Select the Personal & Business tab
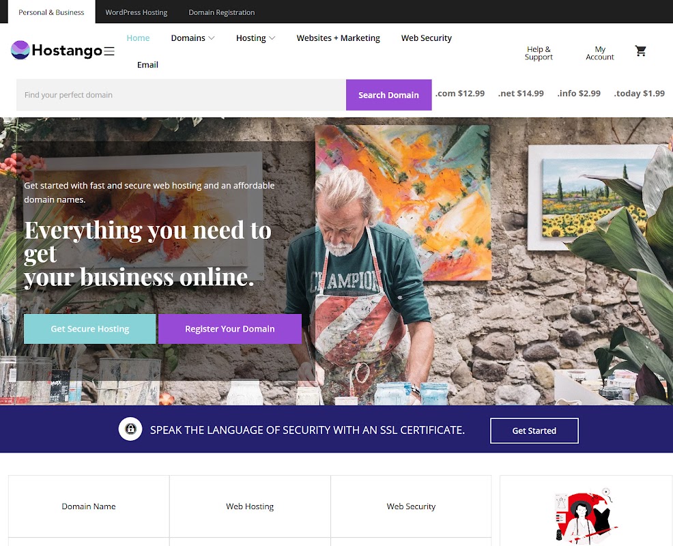 tap(51, 12)
